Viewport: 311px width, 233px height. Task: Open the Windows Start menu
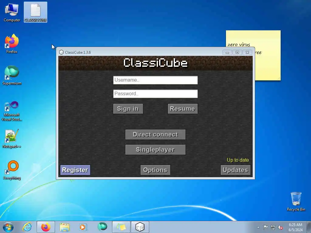(8, 227)
